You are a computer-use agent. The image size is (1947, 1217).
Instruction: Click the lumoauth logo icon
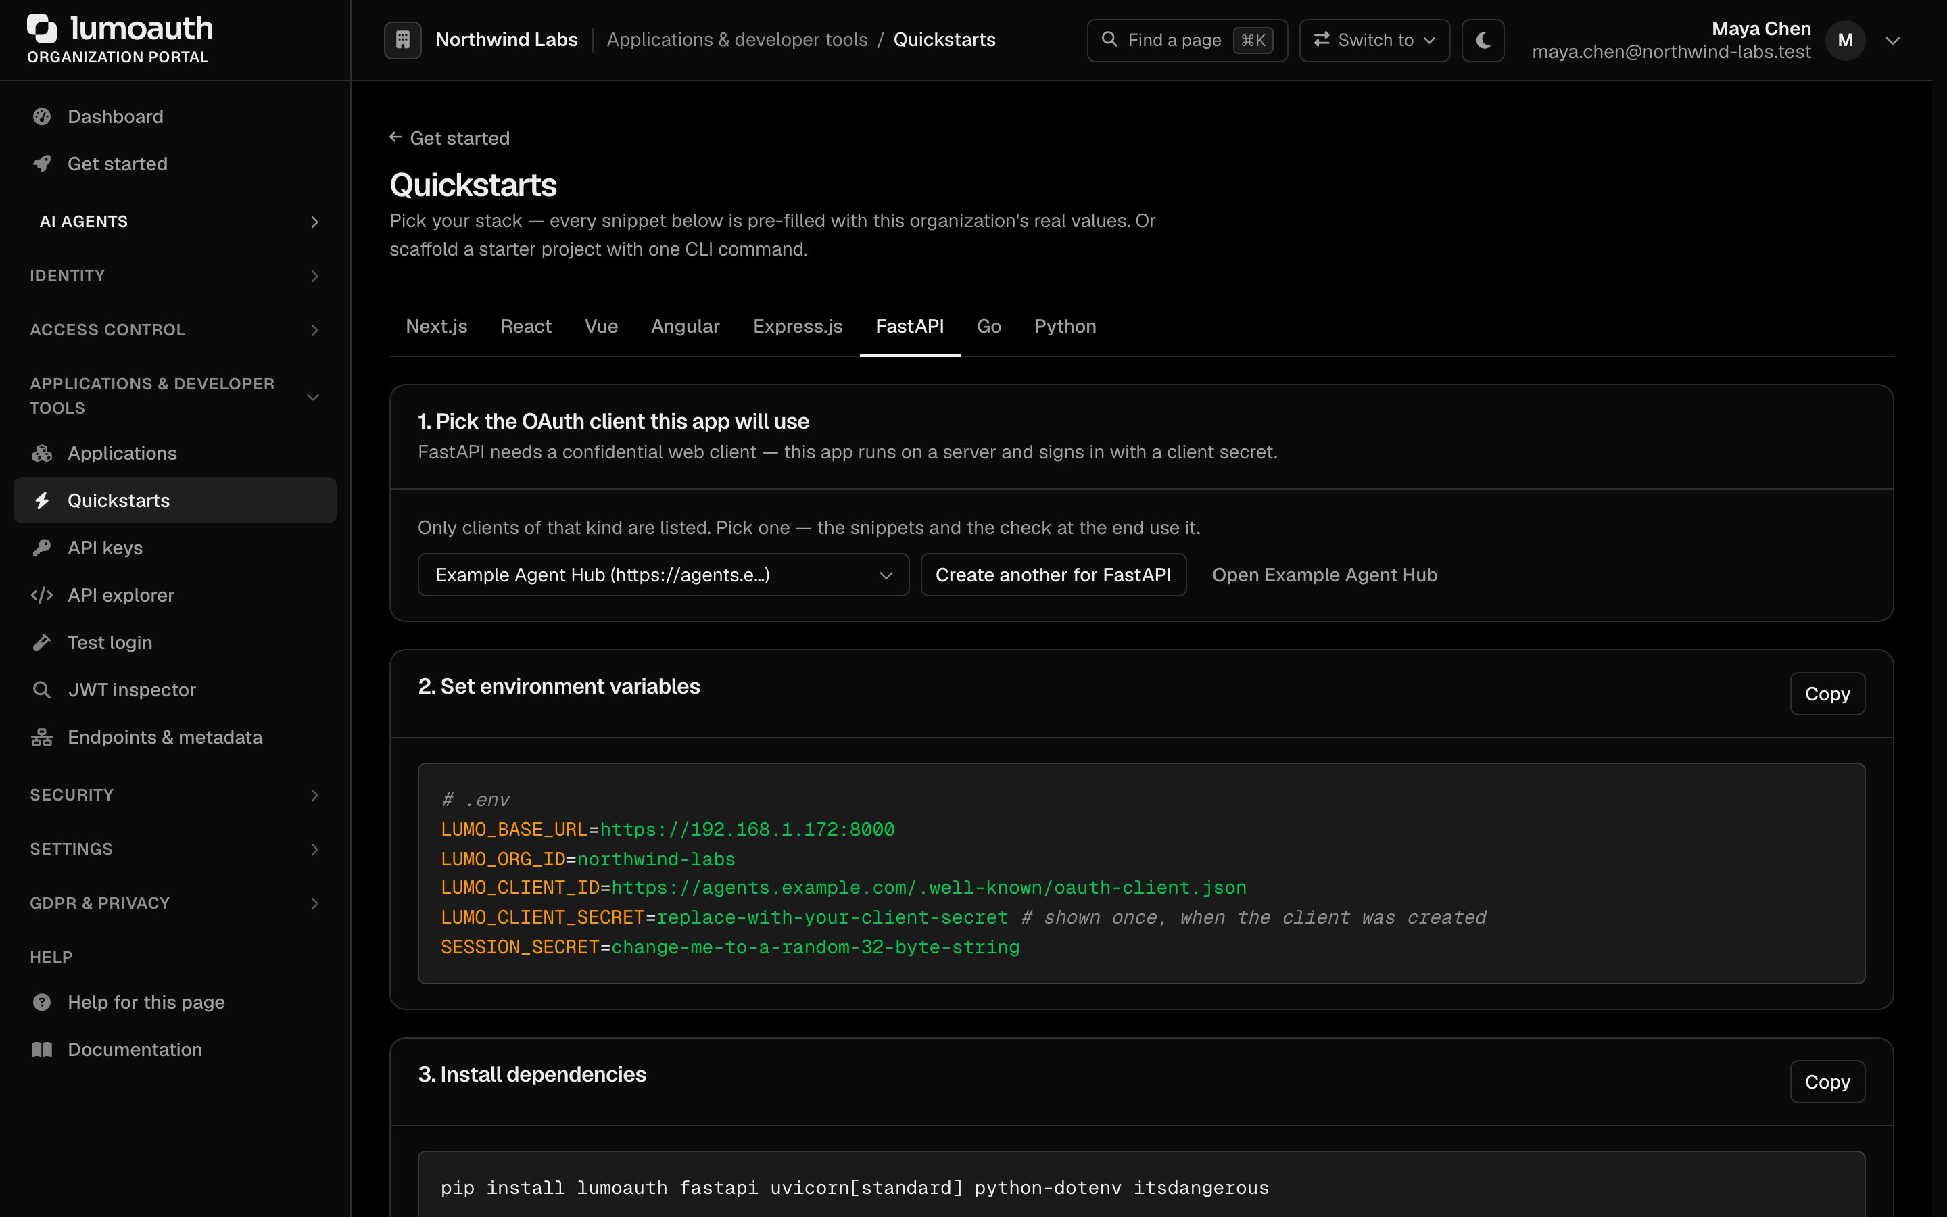[42, 28]
